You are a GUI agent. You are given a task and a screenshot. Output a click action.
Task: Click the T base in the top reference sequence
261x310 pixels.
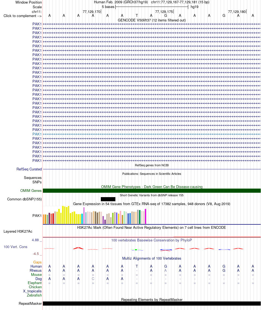[137, 16]
